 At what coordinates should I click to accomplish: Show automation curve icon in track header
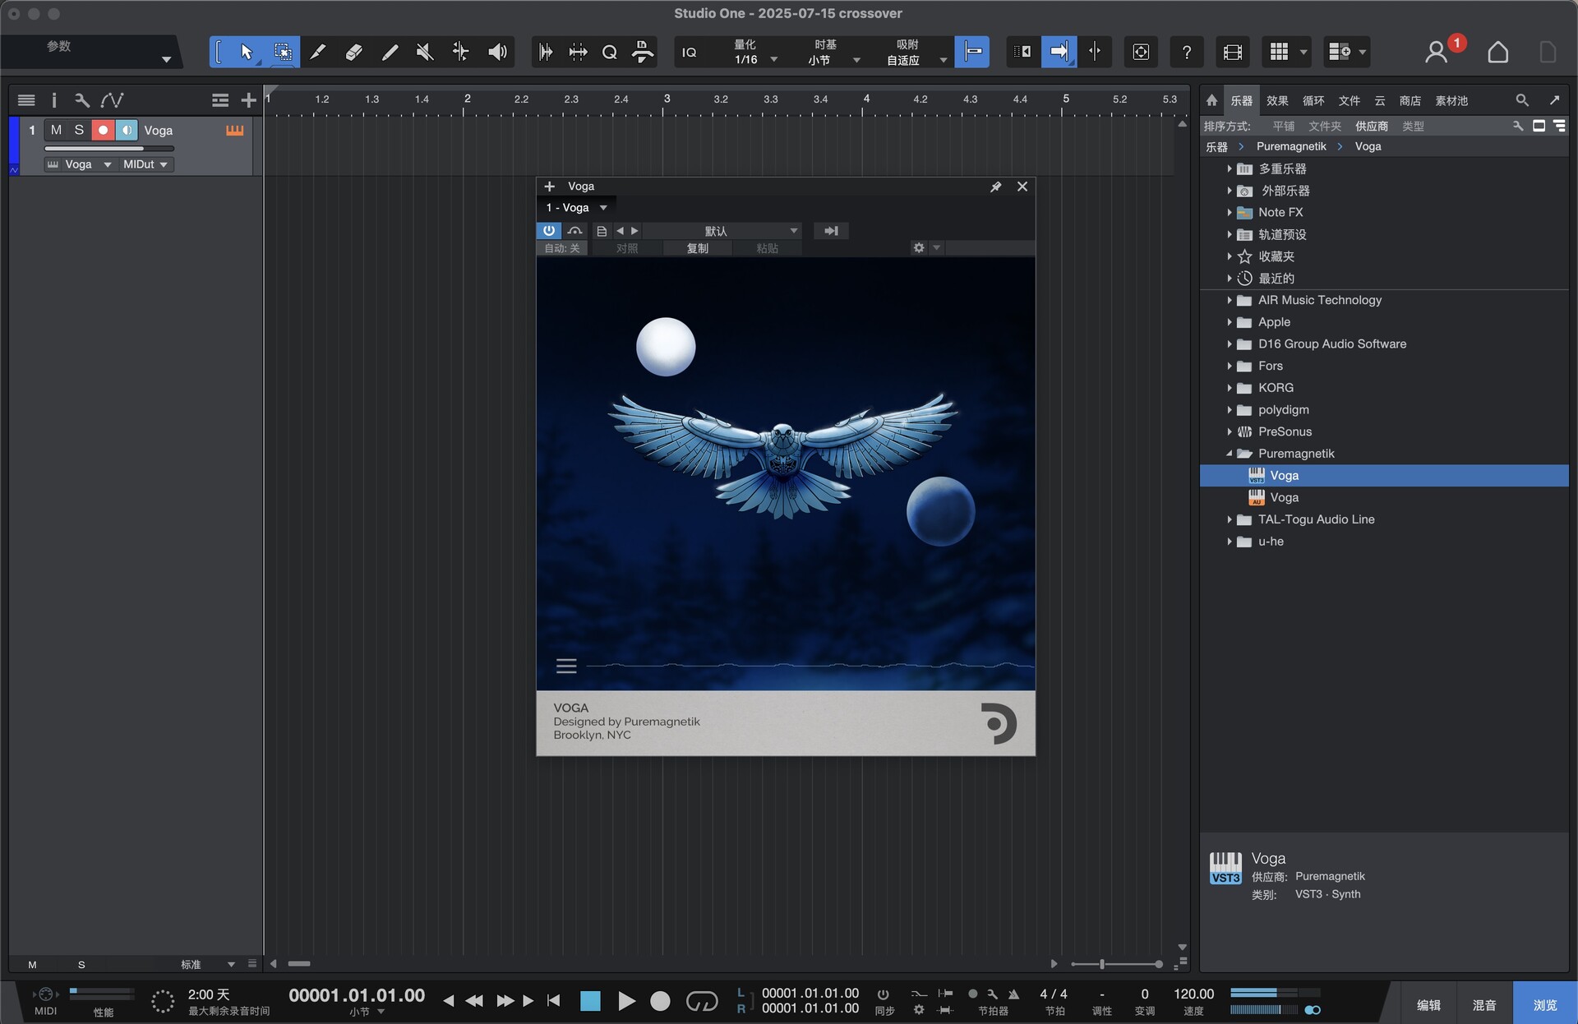[x=112, y=100]
